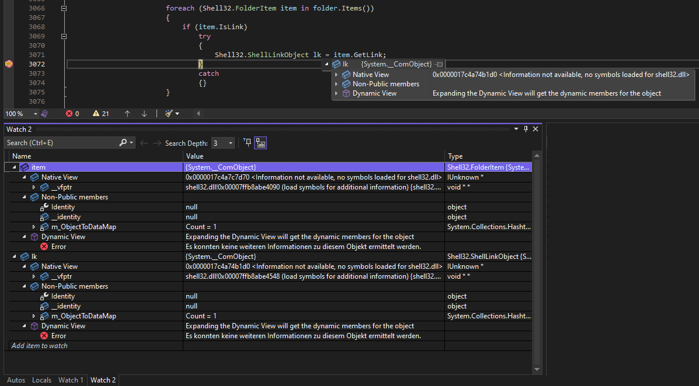Collapse the try code block at line 3069
This screenshot has height=386, width=699.
64,37
